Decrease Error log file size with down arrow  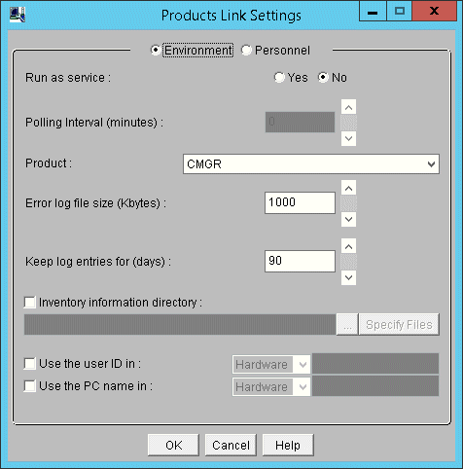click(348, 219)
